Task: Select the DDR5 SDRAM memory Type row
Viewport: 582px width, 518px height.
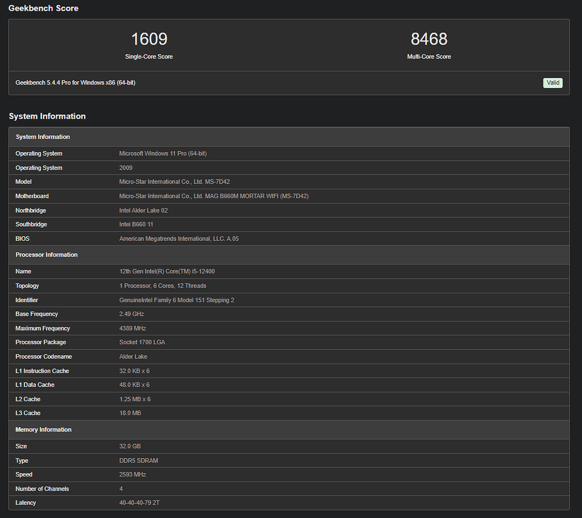Action: [x=139, y=460]
